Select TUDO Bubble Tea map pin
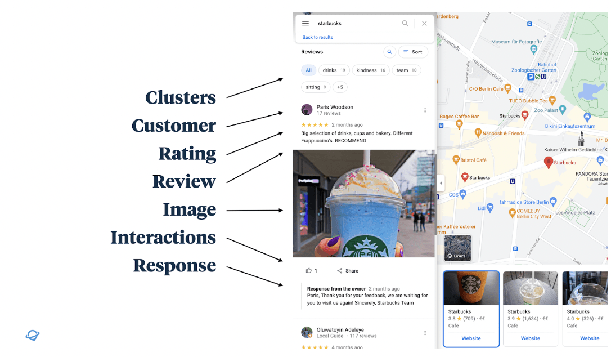The height and width of the screenshot is (357, 611). coord(552,101)
